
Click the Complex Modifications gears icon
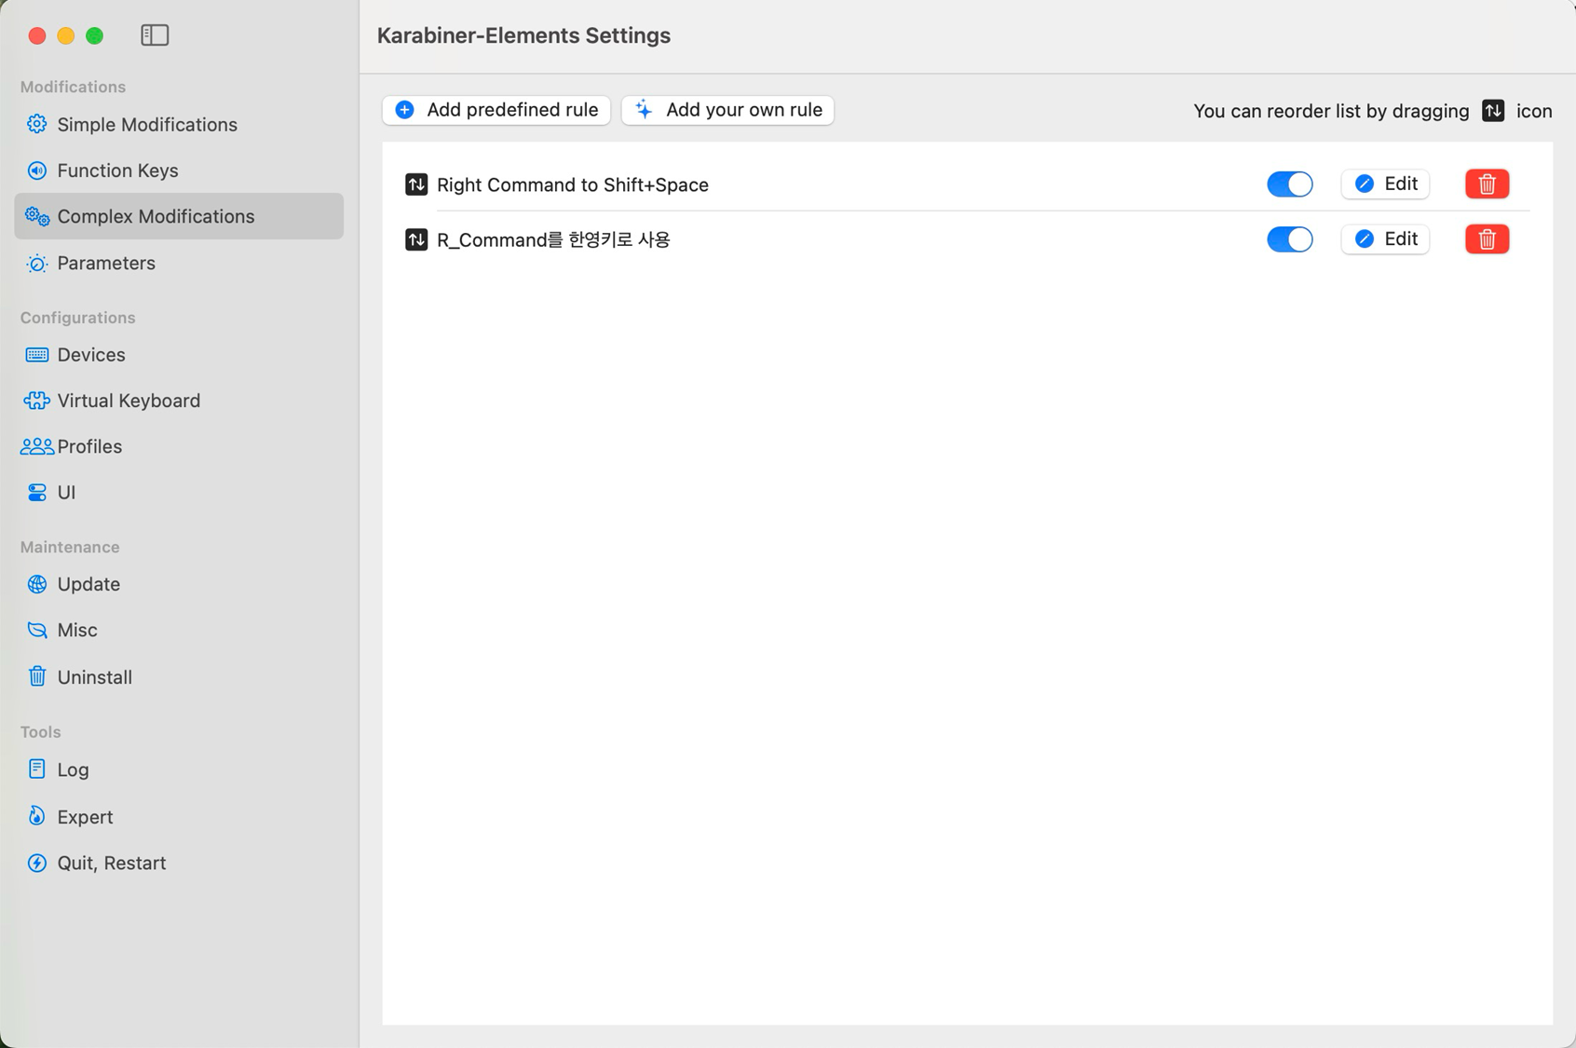(37, 216)
